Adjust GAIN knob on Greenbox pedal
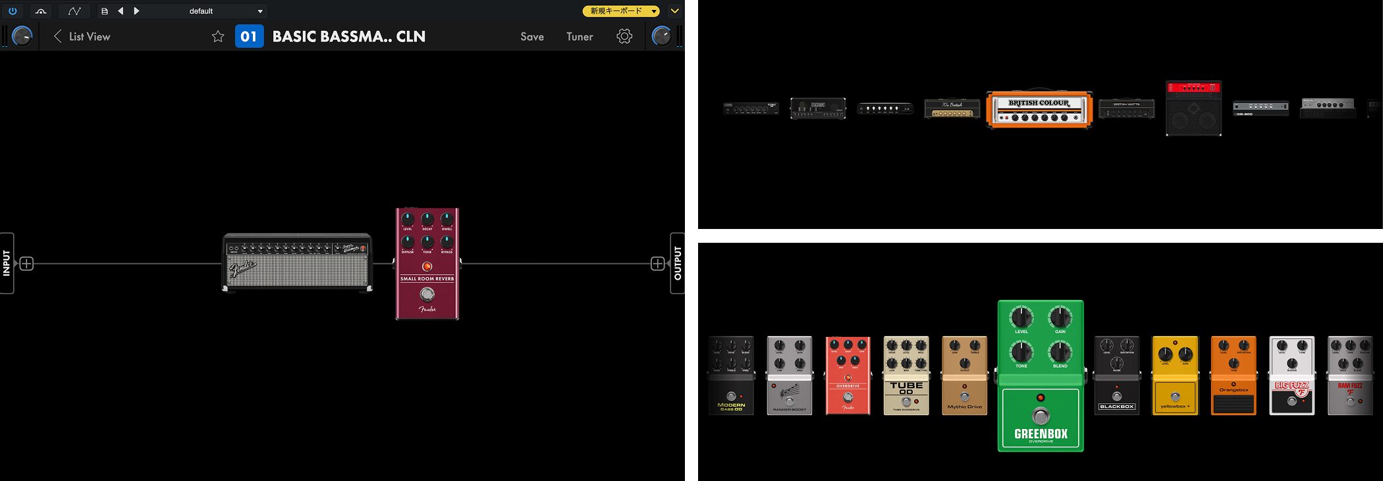 1060,318
